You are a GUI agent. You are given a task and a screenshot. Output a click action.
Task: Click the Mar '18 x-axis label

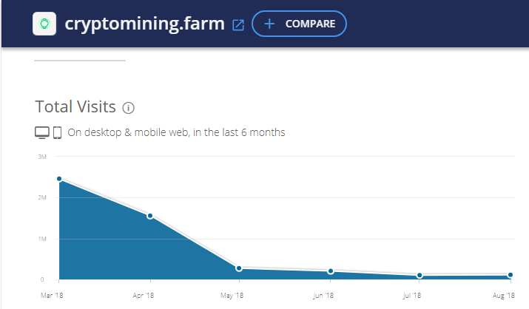52,296
